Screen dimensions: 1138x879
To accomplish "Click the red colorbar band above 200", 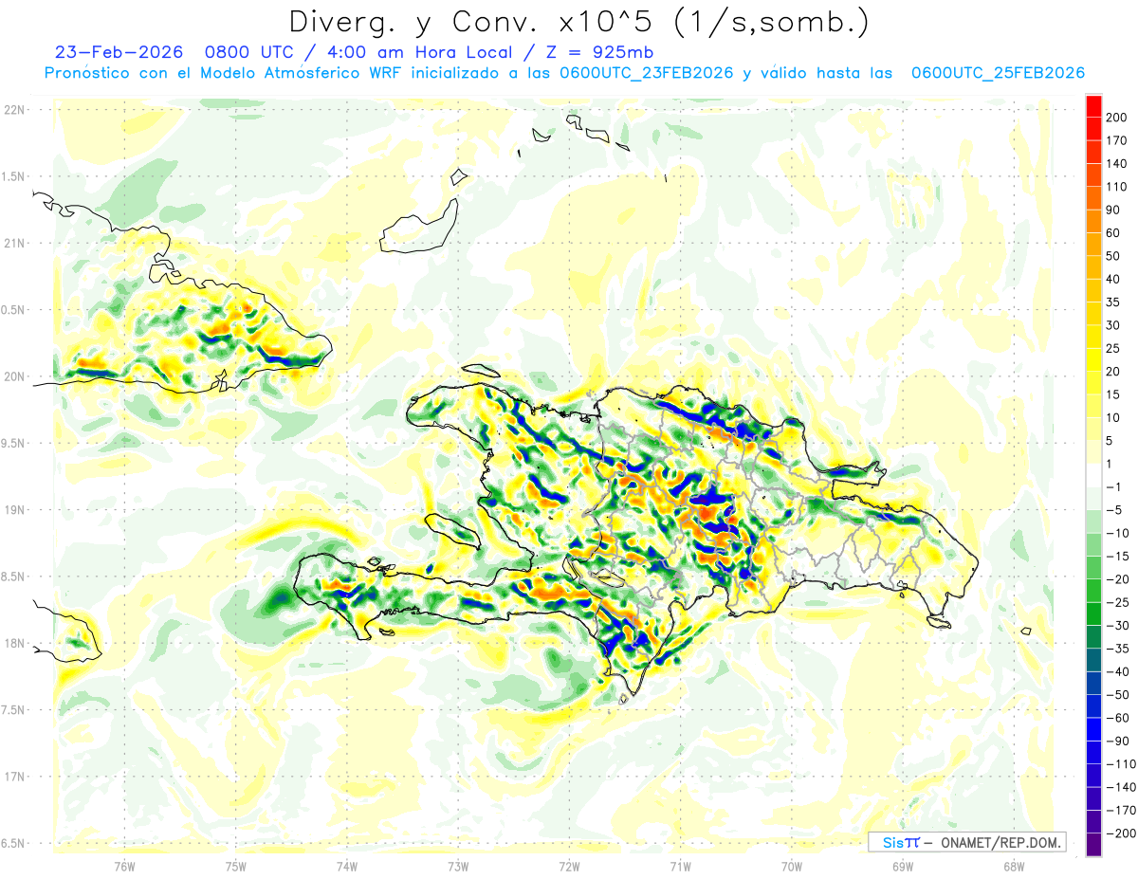I will tap(1093, 106).
